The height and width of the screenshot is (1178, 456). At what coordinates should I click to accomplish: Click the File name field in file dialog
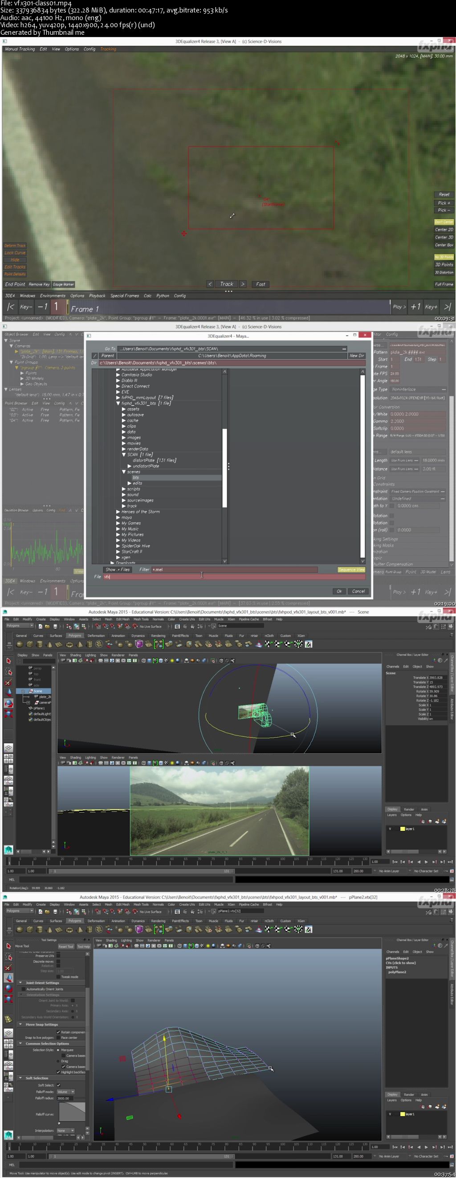234,577
